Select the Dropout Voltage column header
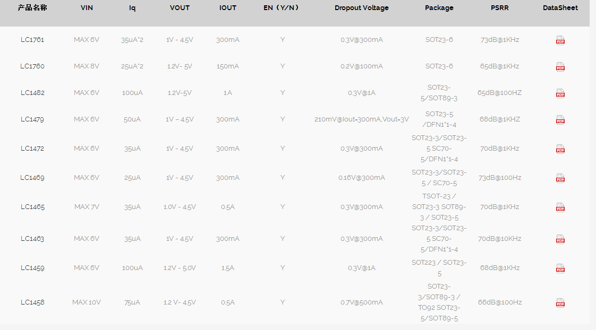 [x=361, y=7]
